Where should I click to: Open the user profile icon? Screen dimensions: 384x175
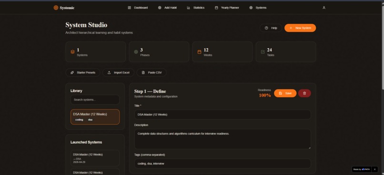(324, 8)
